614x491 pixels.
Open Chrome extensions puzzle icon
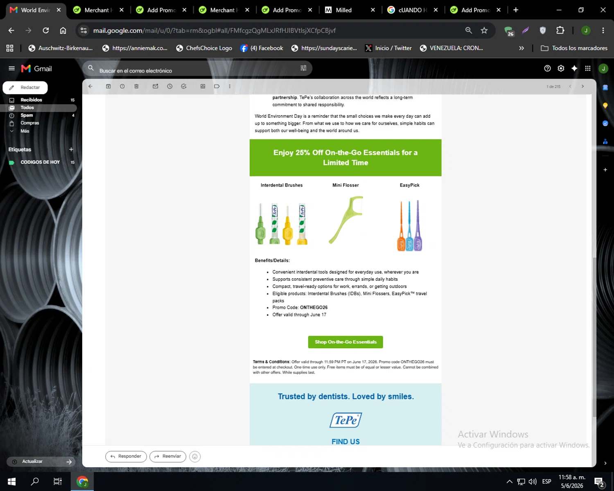560,30
